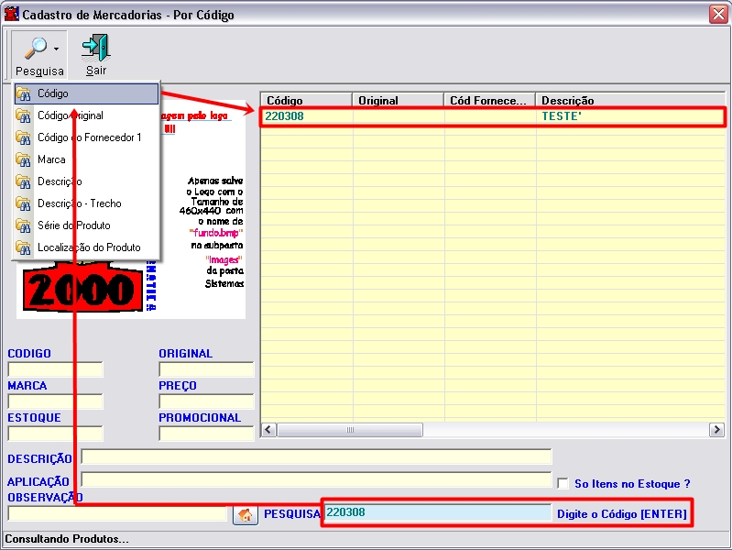This screenshot has width=732, height=550.
Task: Open the Pesquisa dropdown arrow
Action: 57,49
